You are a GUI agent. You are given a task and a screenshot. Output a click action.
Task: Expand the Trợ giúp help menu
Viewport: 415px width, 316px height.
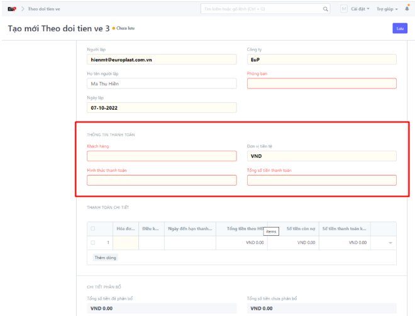click(387, 9)
